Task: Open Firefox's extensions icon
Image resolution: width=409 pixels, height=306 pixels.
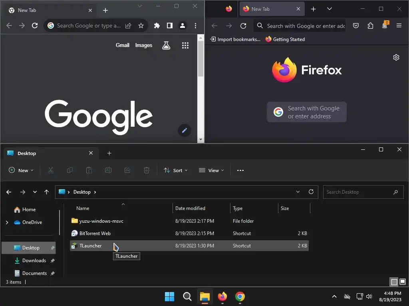Action: pyautogui.click(x=370, y=26)
